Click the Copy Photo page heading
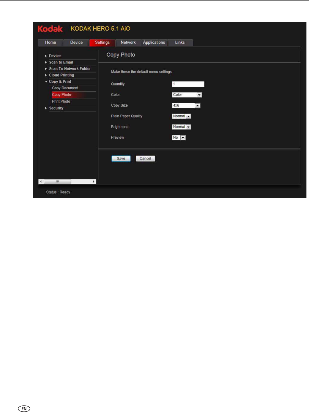 (121, 55)
